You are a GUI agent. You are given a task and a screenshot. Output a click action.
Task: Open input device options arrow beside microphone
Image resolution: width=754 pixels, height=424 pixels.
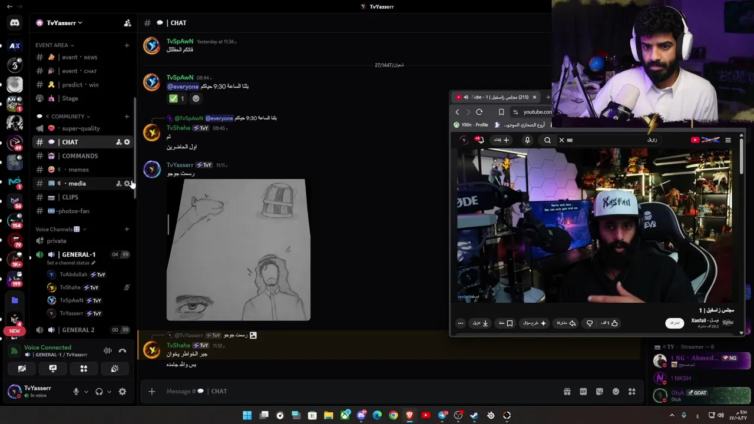coord(86,392)
